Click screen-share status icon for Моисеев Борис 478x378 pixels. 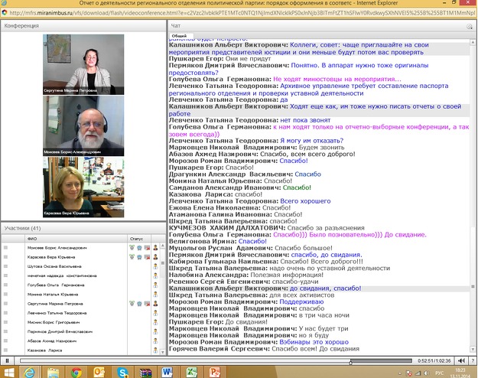pyautogui.click(x=147, y=248)
